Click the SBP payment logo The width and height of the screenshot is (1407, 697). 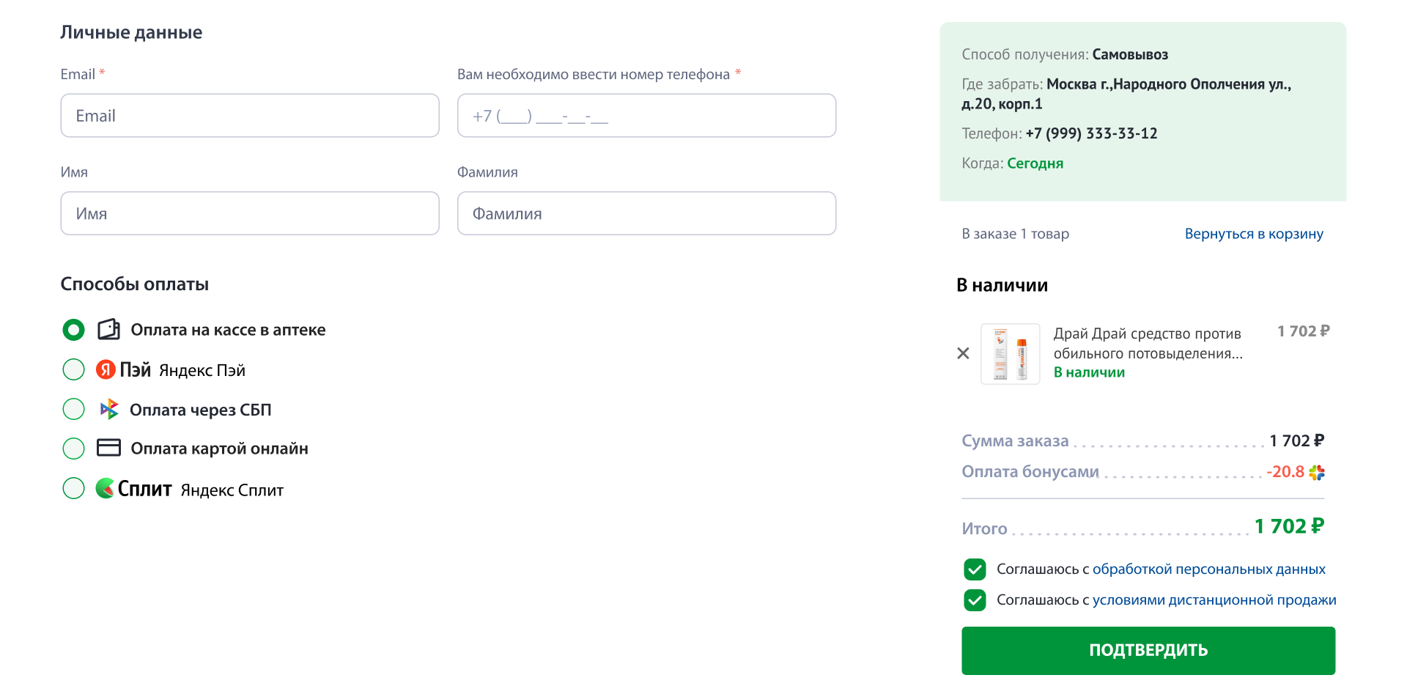click(109, 409)
